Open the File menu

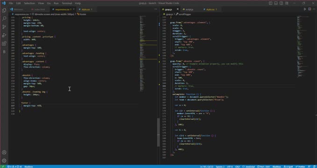pos(11,3)
